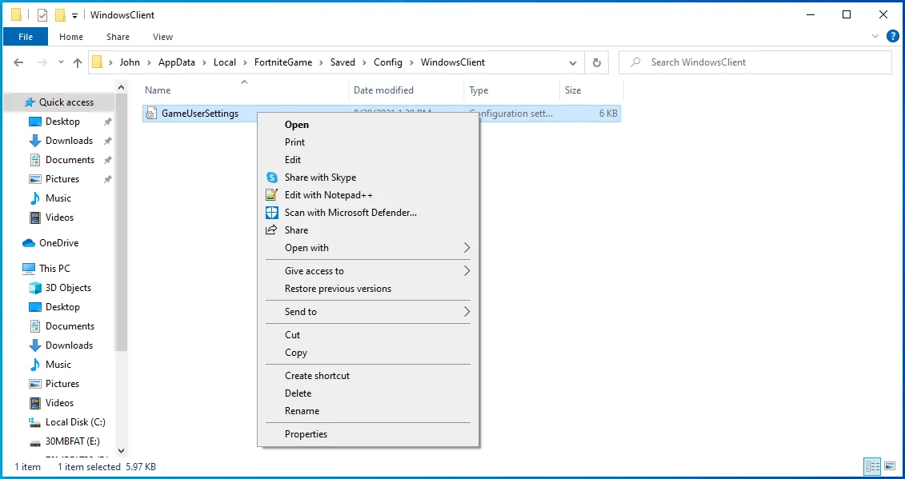Click Videos film icon under This PC
905x479 pixels.
(x=35, y=403)
